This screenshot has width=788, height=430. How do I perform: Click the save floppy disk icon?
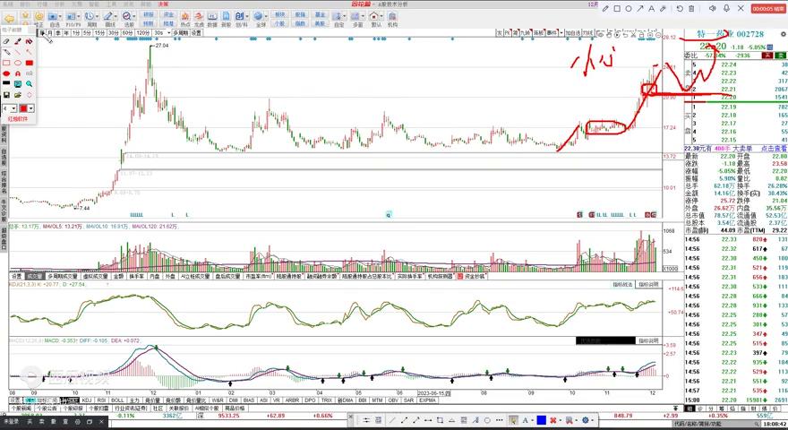click(x=6, y=95)
